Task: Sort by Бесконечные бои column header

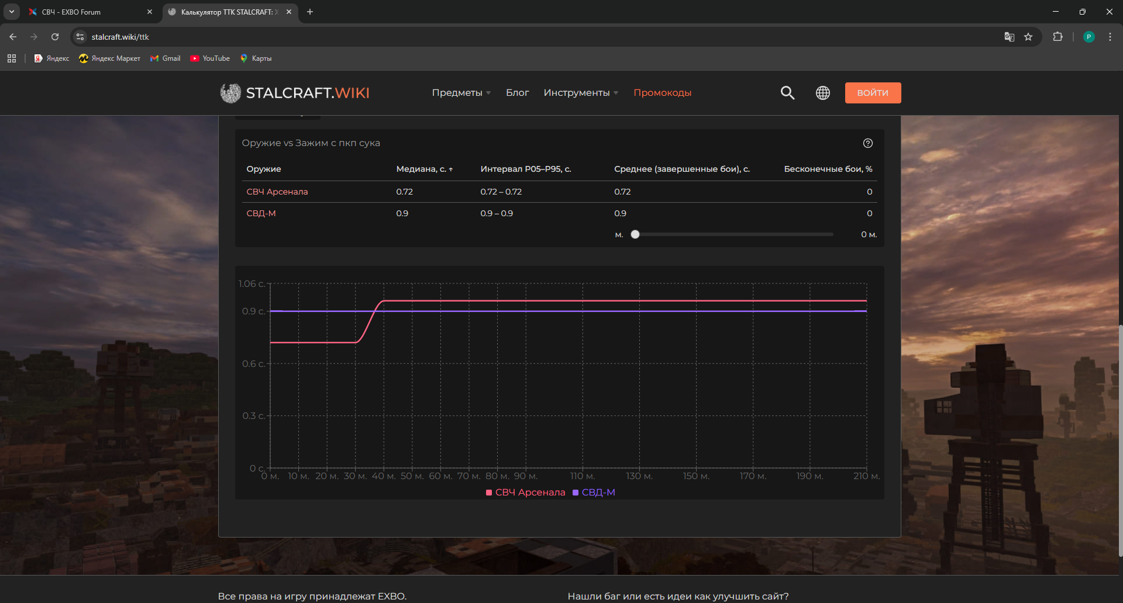Action: [x=828, y=169]
